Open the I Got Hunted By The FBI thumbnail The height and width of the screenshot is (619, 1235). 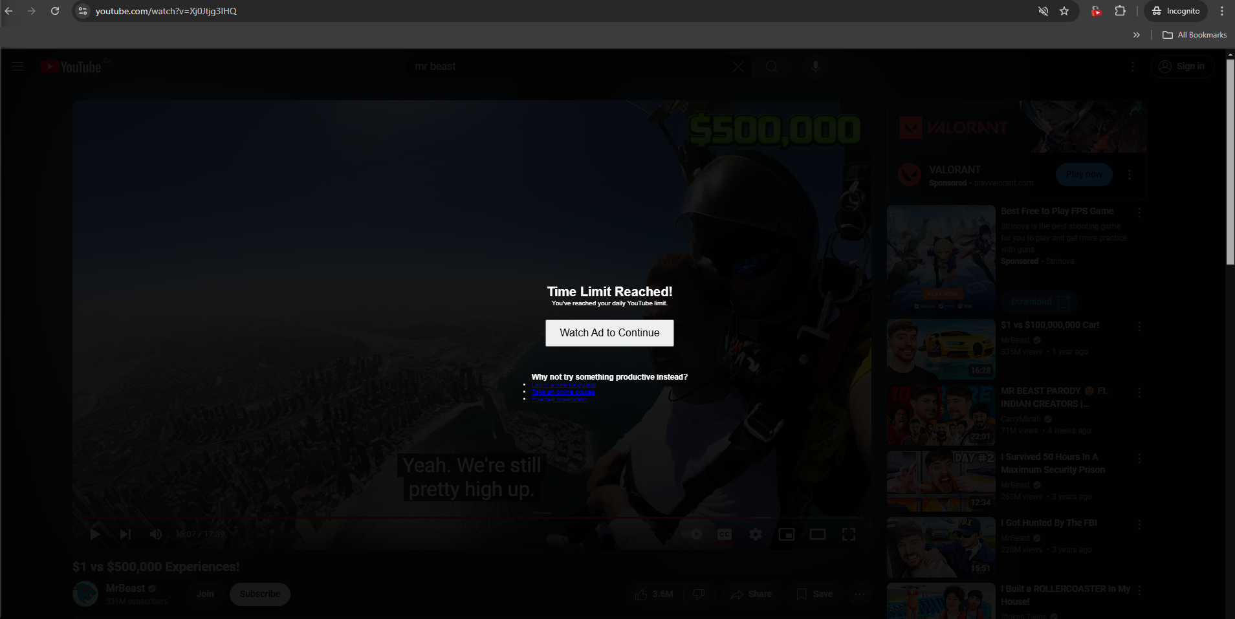[x=941, y=547]
